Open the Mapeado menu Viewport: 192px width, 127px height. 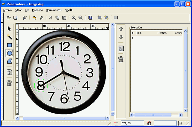click(37, 10)
